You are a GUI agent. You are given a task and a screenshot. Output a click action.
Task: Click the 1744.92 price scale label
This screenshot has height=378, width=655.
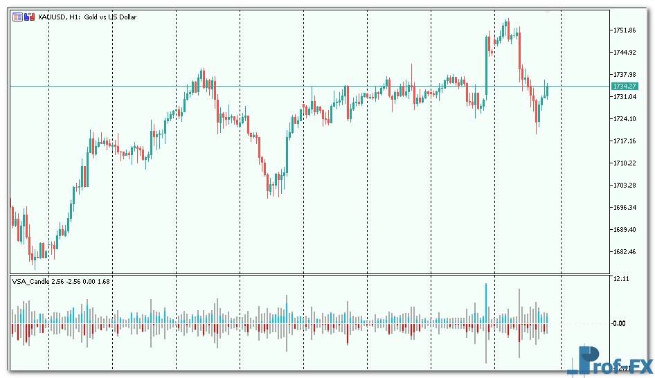point(624,53)
